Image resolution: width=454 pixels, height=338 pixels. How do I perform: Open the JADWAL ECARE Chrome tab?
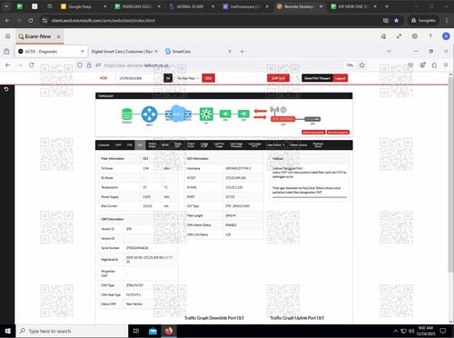[192, 6]
